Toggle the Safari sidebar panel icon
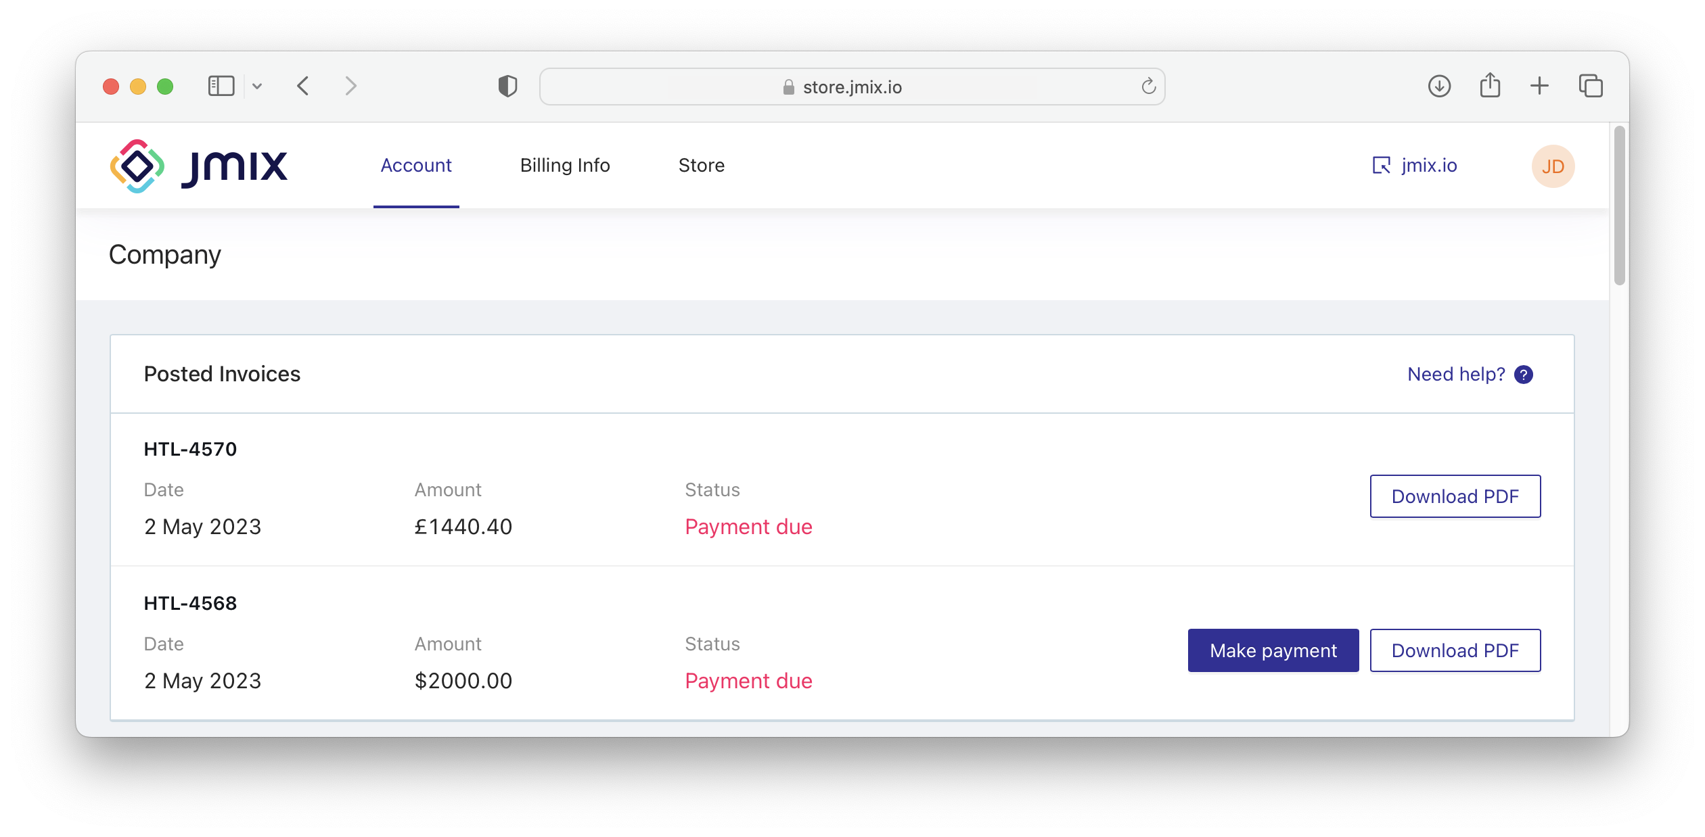This screenshot has height=837, width=1705. pyautogui.click(x=221, y=87)
